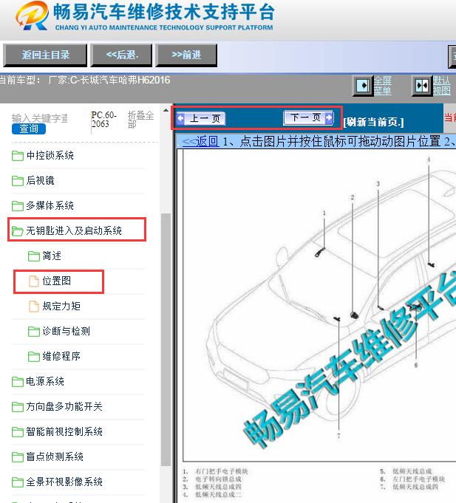
Task: Expand the 盲点侦测系统 folder
Action: point(55,456)
